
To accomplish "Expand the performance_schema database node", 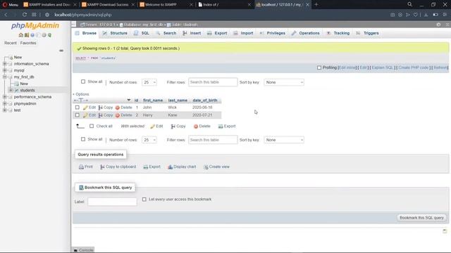I will [5, 97].
